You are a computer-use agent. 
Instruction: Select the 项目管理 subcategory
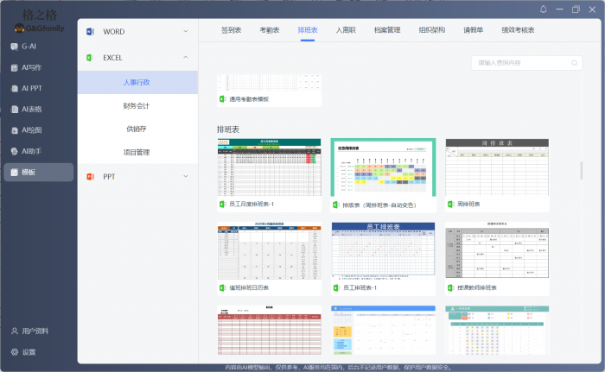pos(137,152)
